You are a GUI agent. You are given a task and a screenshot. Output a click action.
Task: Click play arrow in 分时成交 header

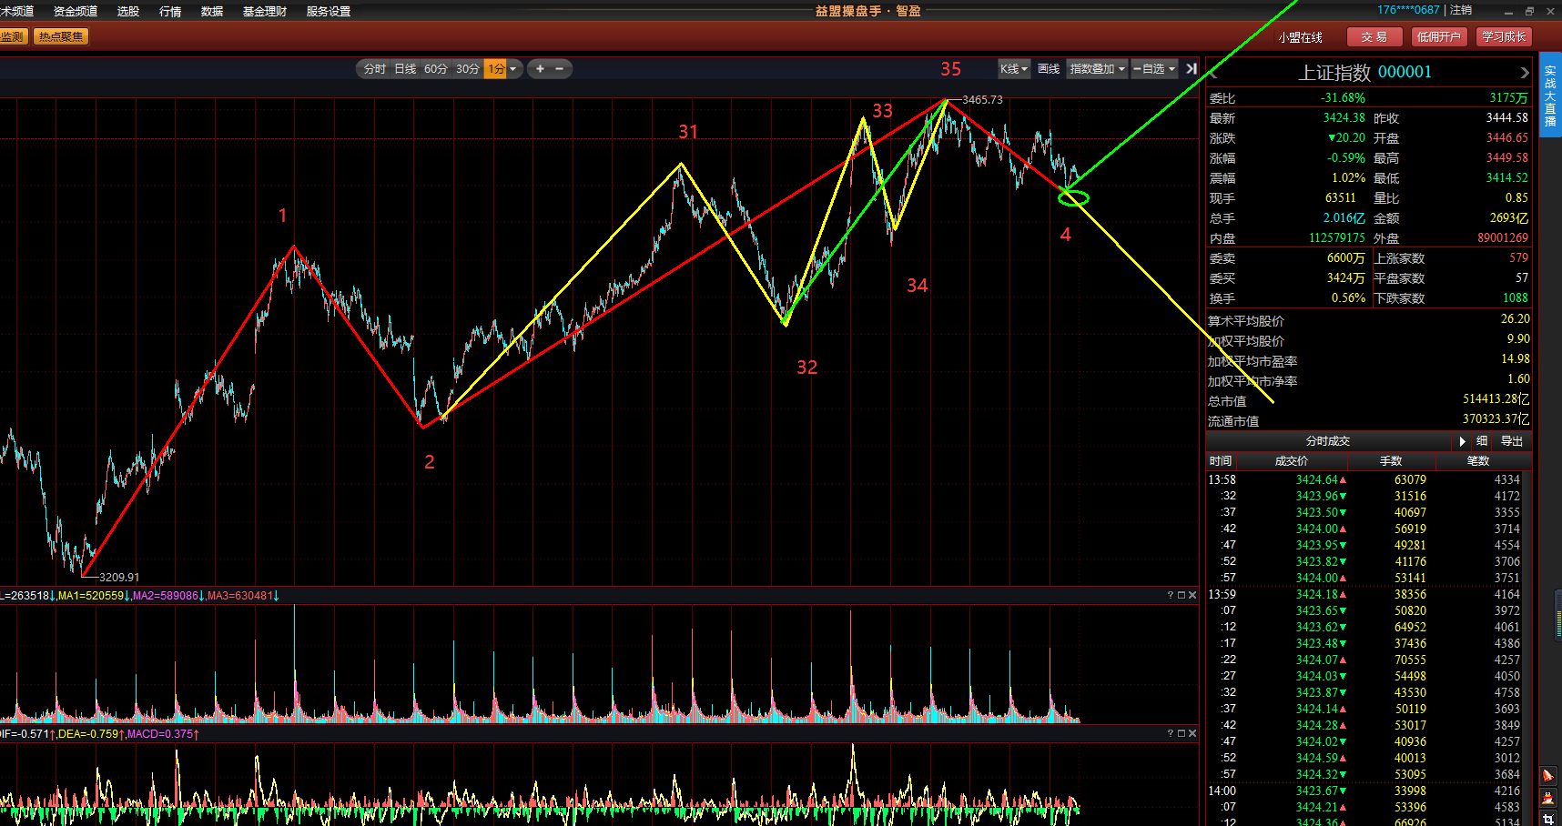point(1462,441)
